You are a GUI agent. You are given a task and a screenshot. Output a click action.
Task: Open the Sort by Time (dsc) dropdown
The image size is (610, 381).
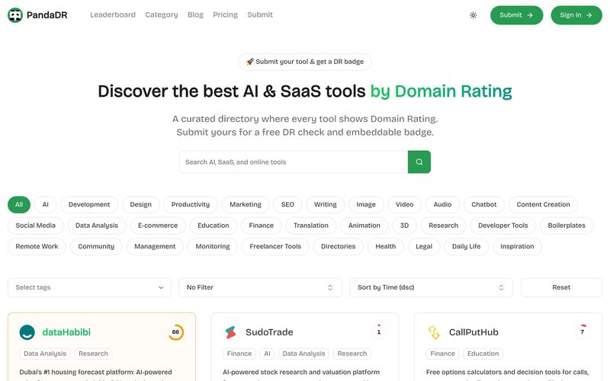(431, 287)
